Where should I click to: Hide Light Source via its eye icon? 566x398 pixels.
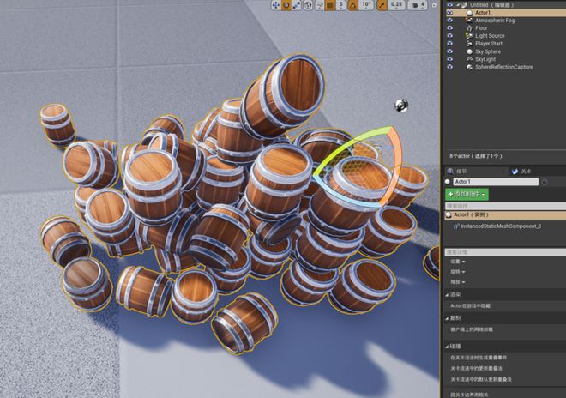coord(449,35)
